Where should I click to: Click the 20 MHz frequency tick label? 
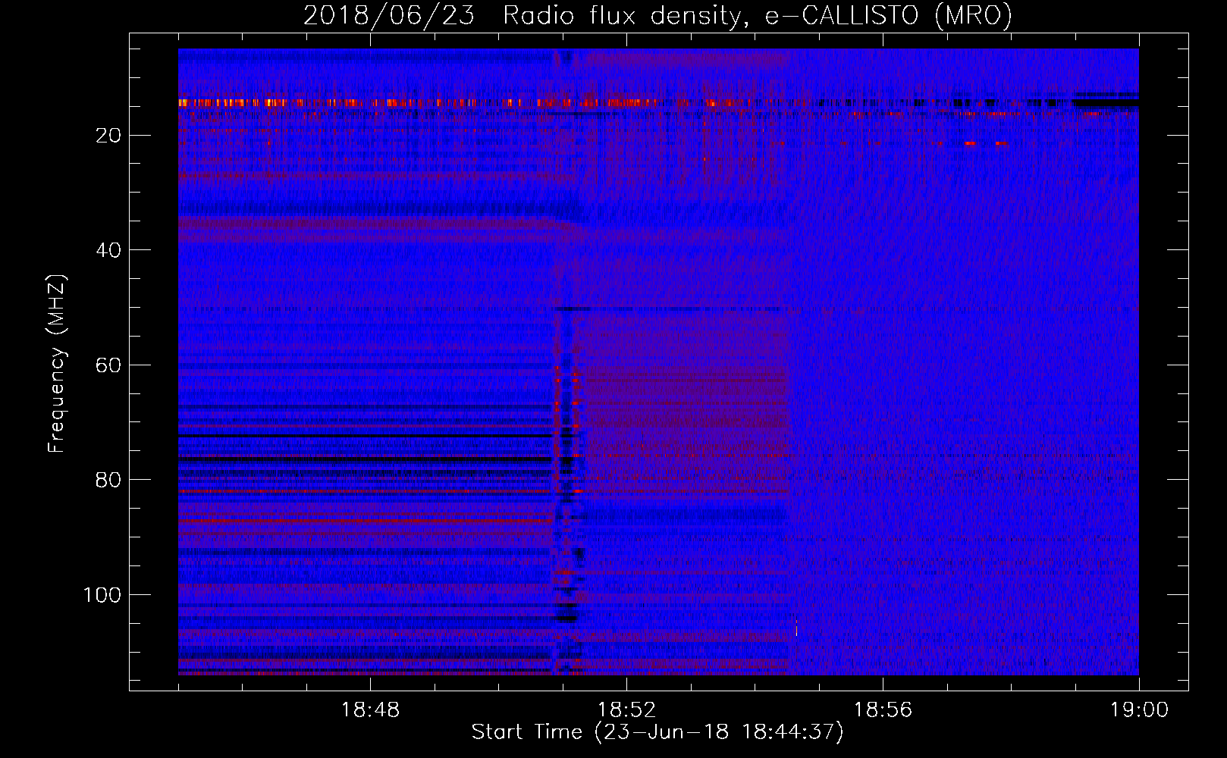(109, 136)
